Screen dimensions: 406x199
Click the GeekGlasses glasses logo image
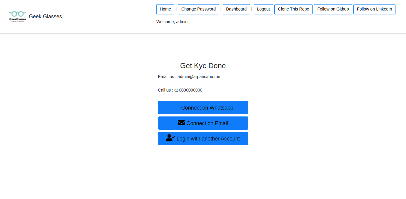[17, 17]
